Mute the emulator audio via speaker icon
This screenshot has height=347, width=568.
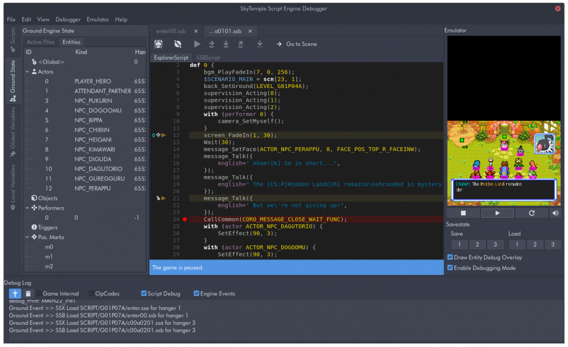click(x=554, y=212)
